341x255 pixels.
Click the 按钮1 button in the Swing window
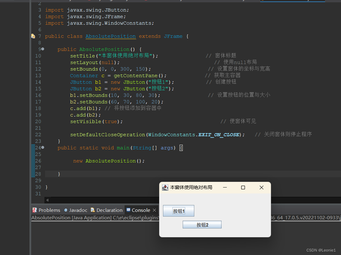[x=178, y=211]
